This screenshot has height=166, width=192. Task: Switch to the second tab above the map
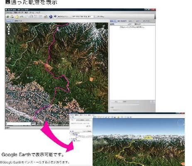pyautogui.click(x=18, y=21)
